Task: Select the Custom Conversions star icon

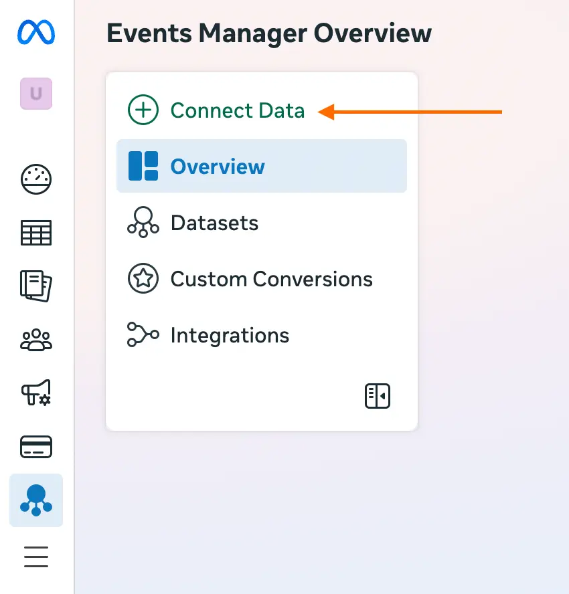Action: click(143, 279)
